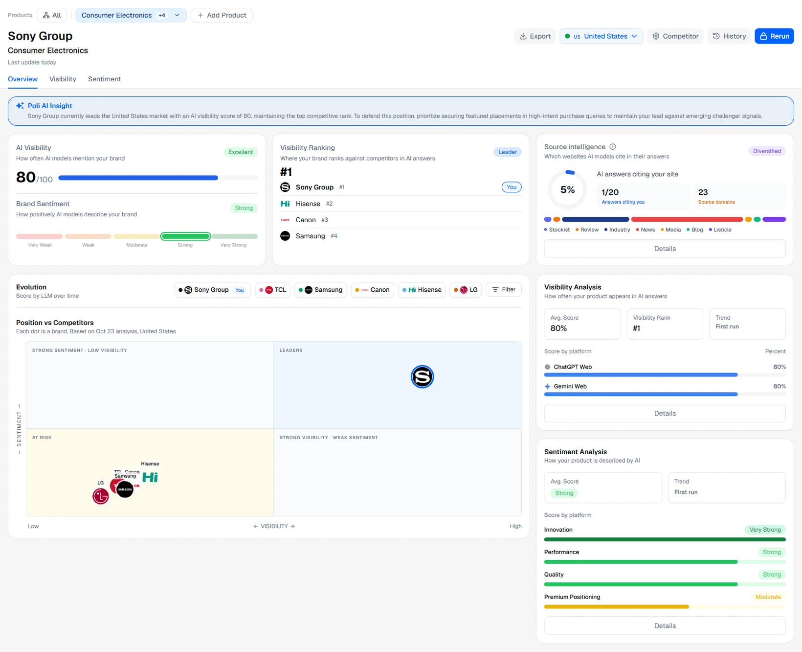Screen dimensions: 802x652
Task: Toggle Sony Group series in Evolution legend
Action: (213, 290)
